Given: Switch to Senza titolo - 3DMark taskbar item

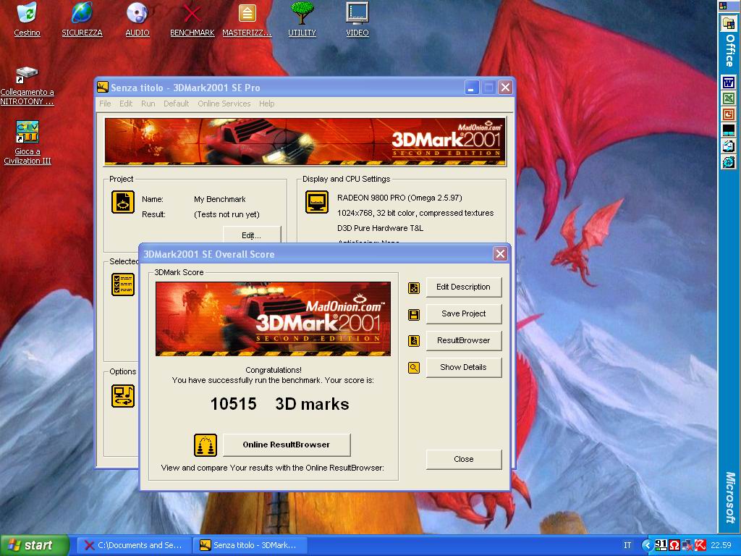Looking at the screenshot, I should coord(250,545).
